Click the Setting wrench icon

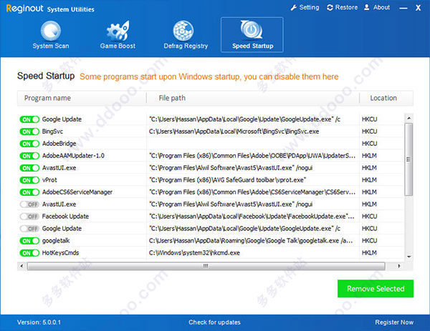[294, 8]
